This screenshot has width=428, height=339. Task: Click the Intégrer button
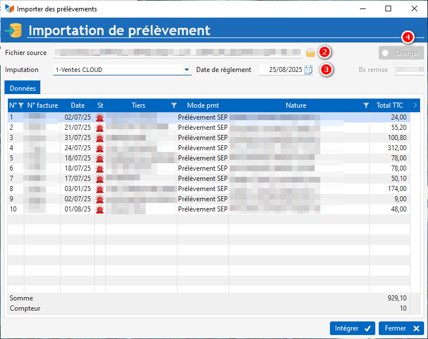(352, 328)
